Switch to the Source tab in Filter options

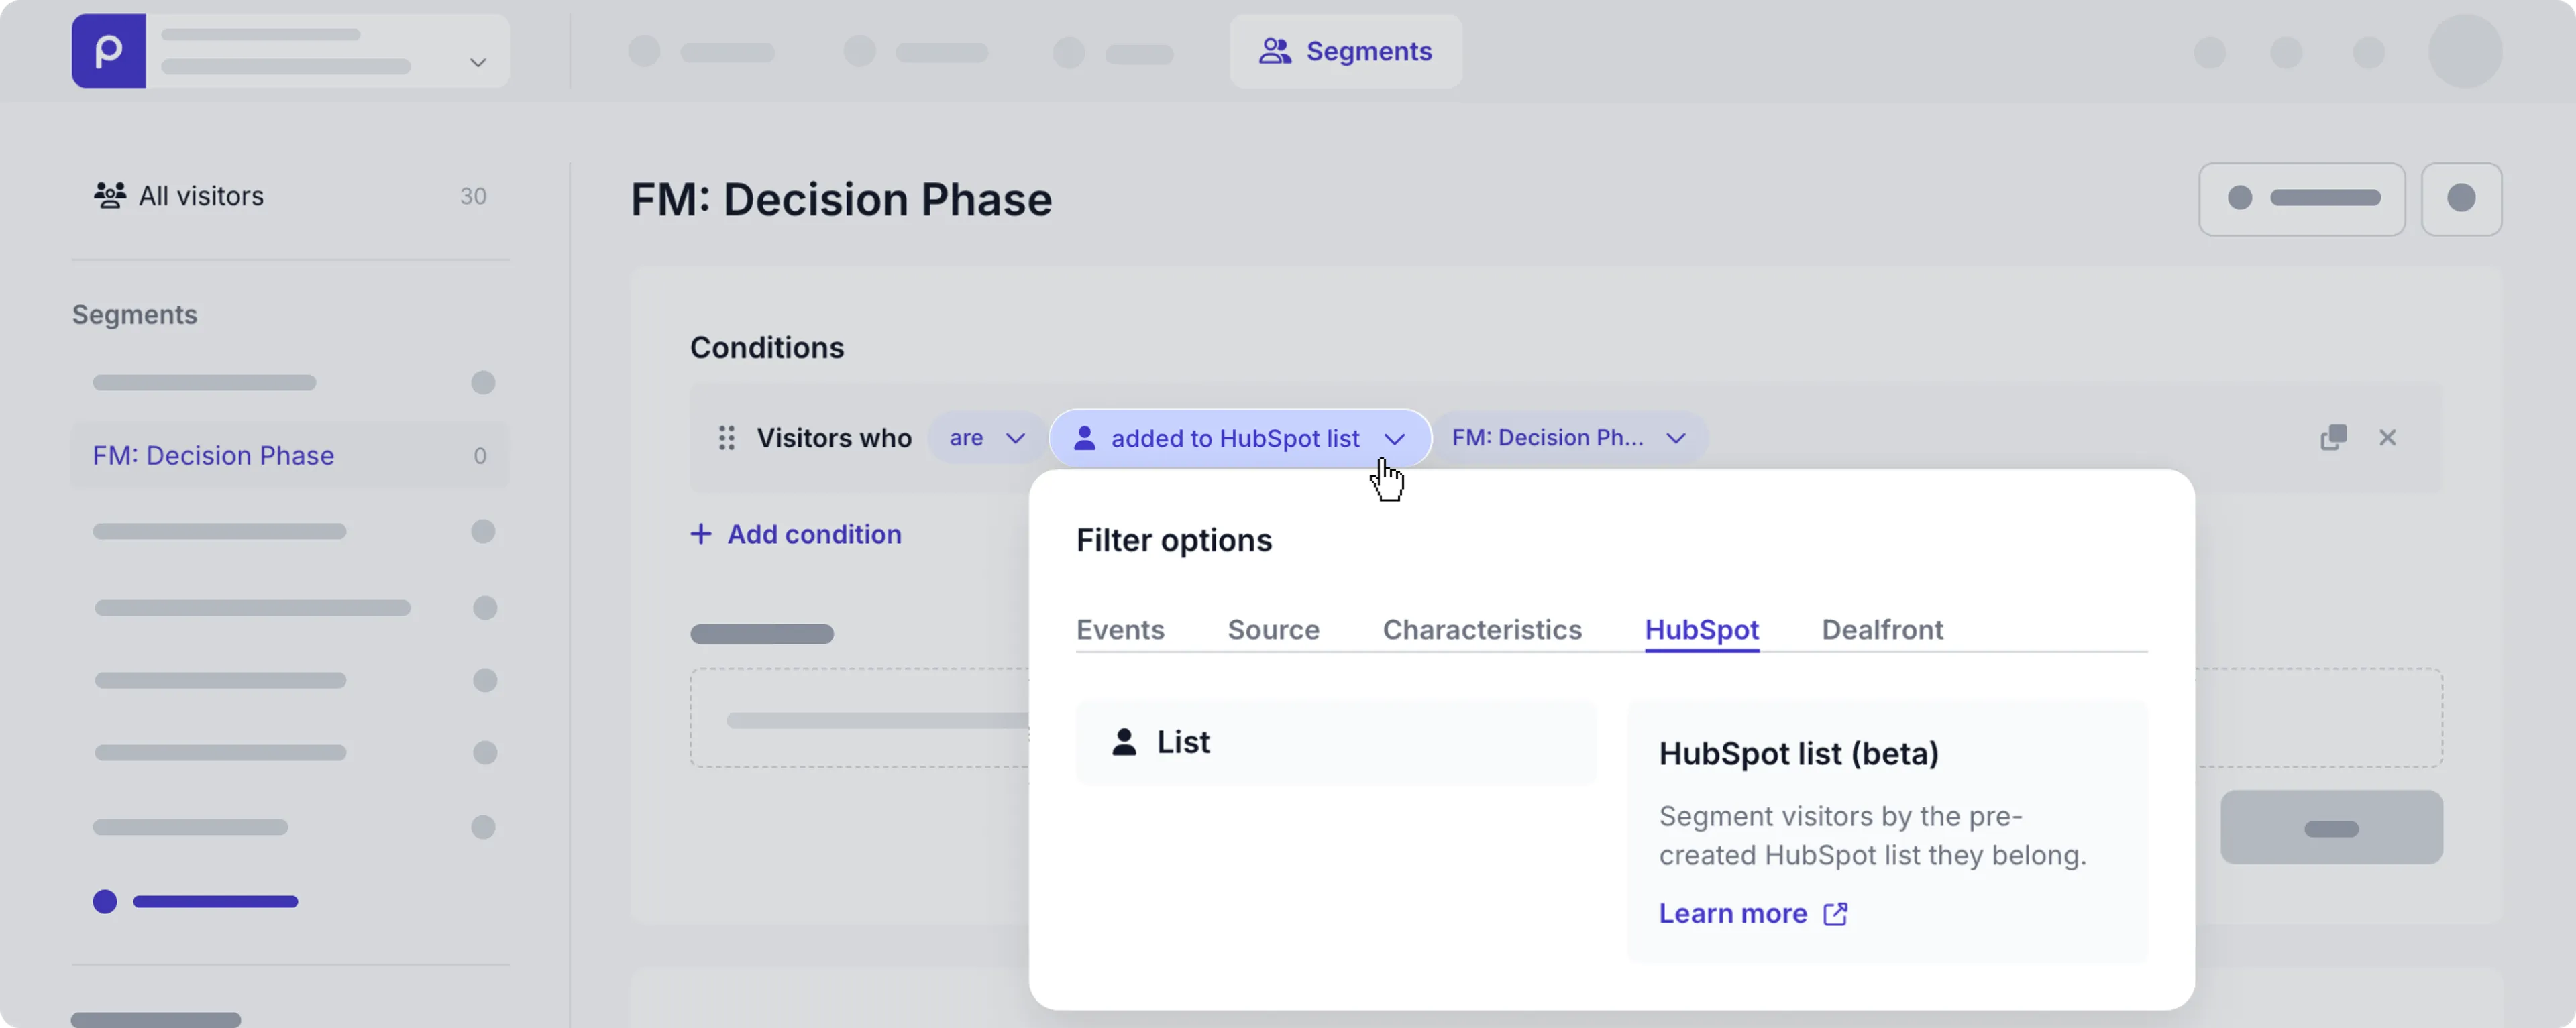point(1273,630)
